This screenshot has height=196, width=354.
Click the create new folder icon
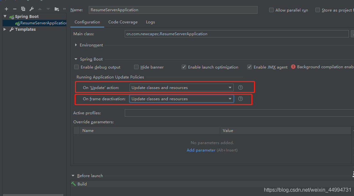click(57, 9)
